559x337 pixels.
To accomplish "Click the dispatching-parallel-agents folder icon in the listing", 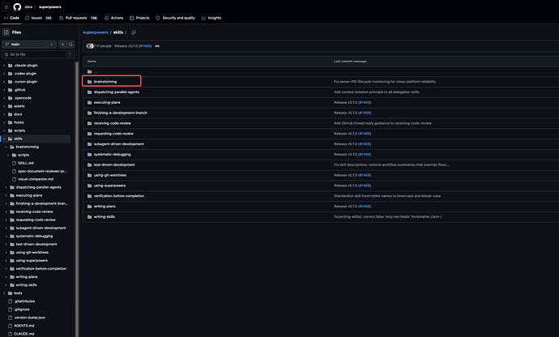I will [x=89, y=92].
